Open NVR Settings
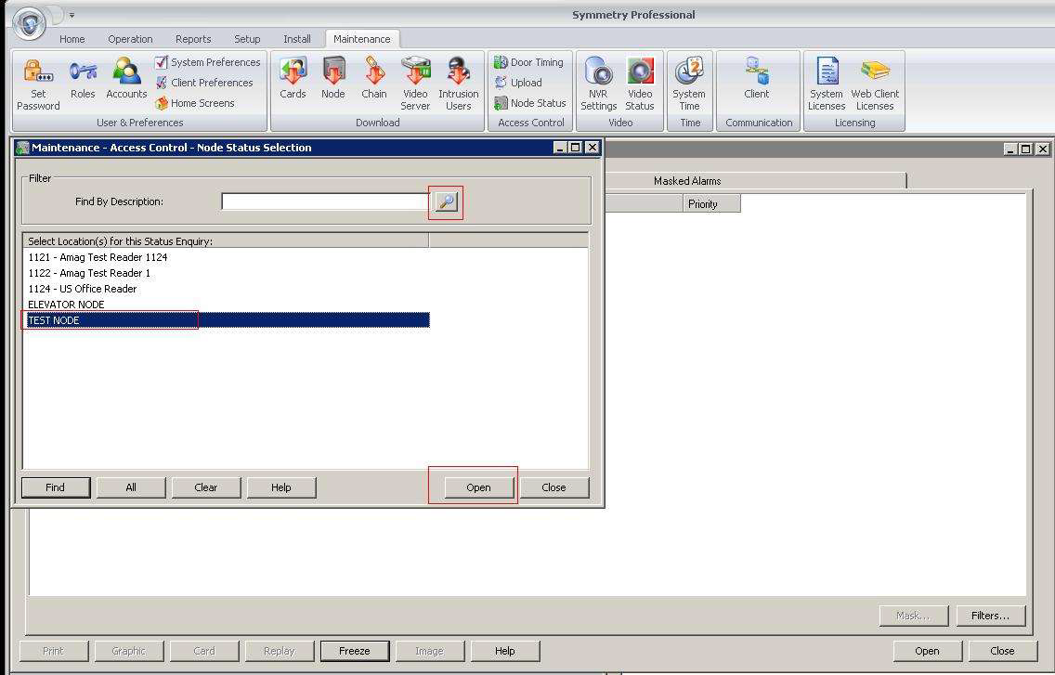Image resolution: width=1055 pixels, height=675 pixels. click(x=599, y=84)
